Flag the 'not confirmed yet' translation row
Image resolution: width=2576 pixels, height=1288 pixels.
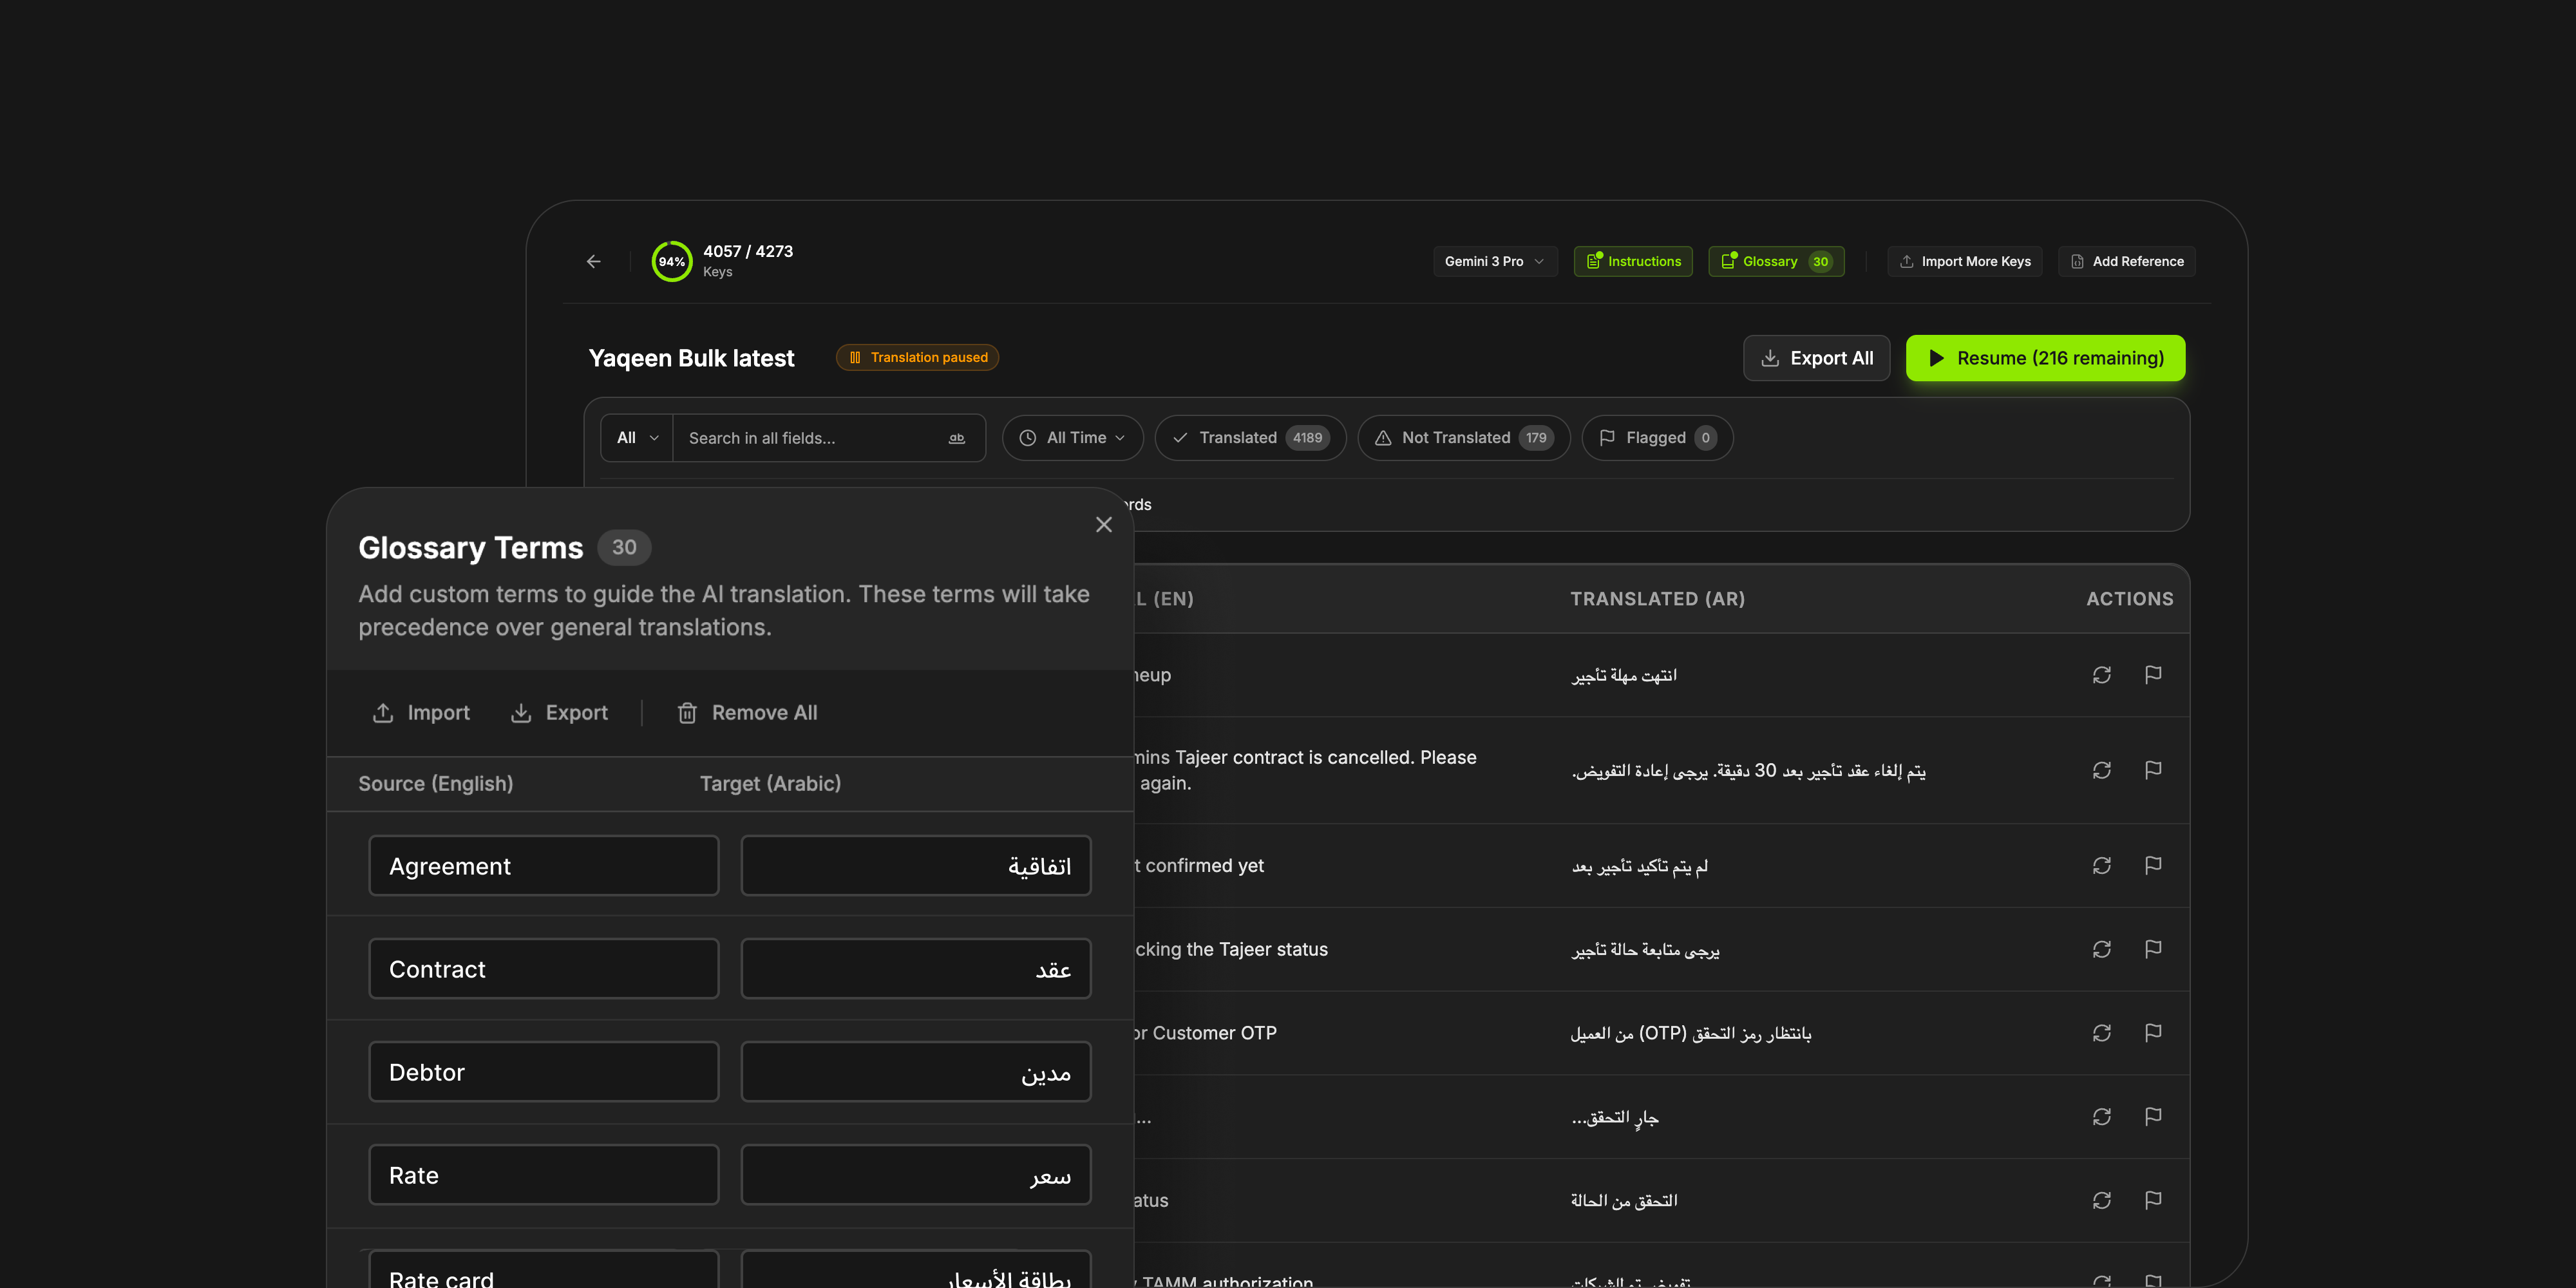[x=2153, y=865]
